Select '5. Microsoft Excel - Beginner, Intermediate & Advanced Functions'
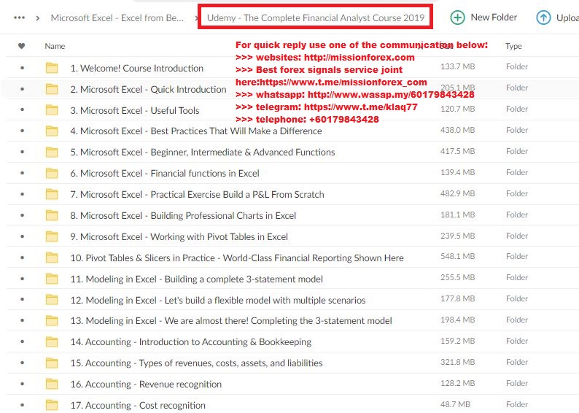The width and height of the screenshot is (579, 413). (203, 153)
